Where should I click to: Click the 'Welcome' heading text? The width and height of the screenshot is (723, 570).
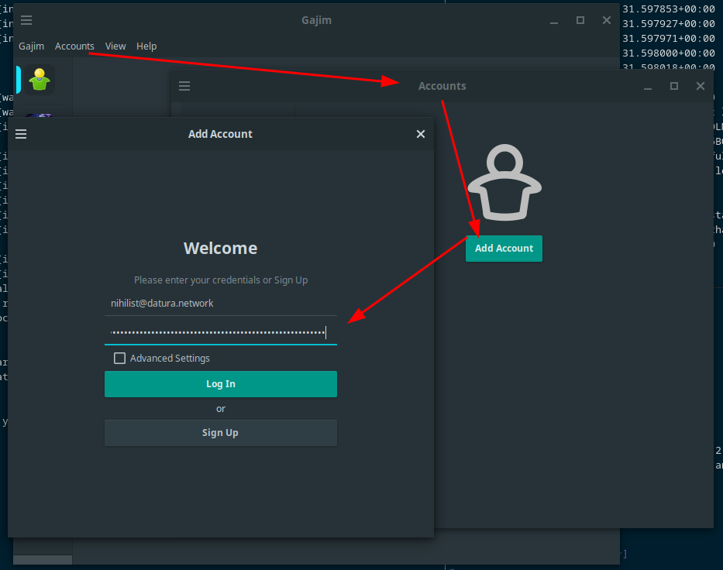click(220, 249)
